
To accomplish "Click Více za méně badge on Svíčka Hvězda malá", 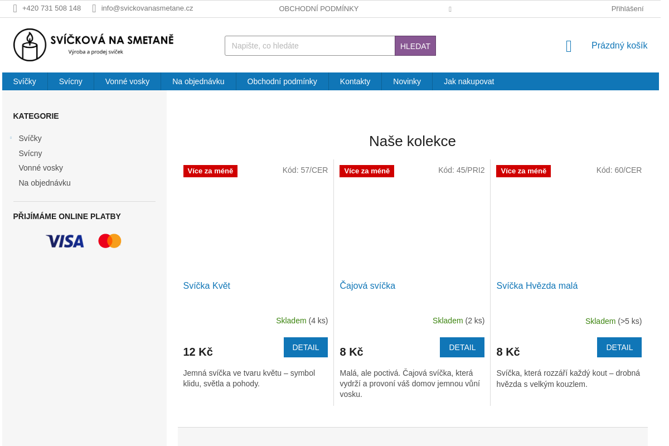I will click(x=523, y=171).
